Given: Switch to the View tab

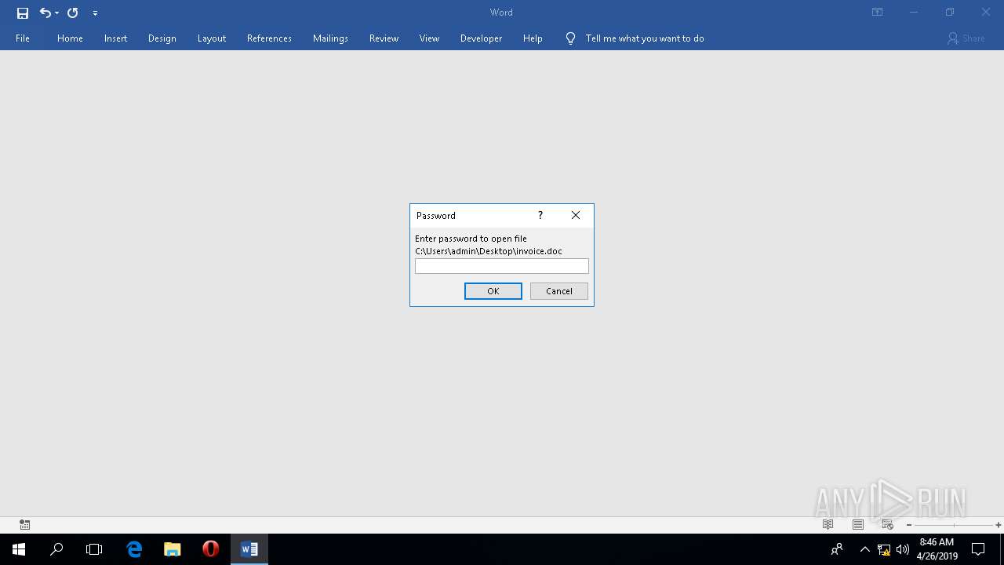Looking at the screenshot, I should (x=429, y=38).
